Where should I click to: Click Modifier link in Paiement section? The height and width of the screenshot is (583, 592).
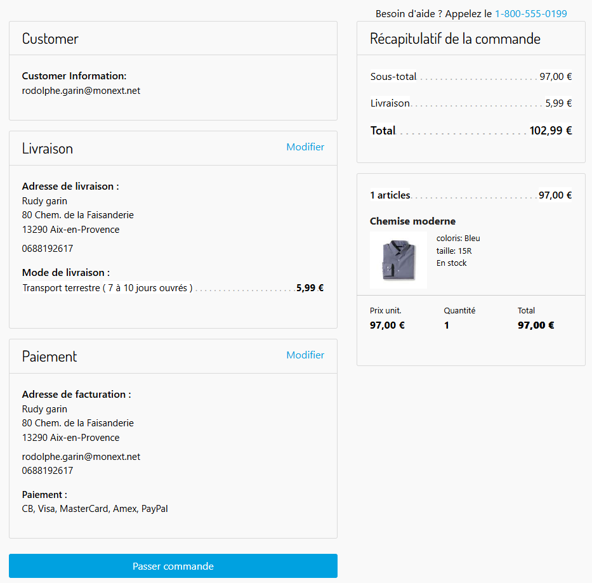click(x=305, y=355)
